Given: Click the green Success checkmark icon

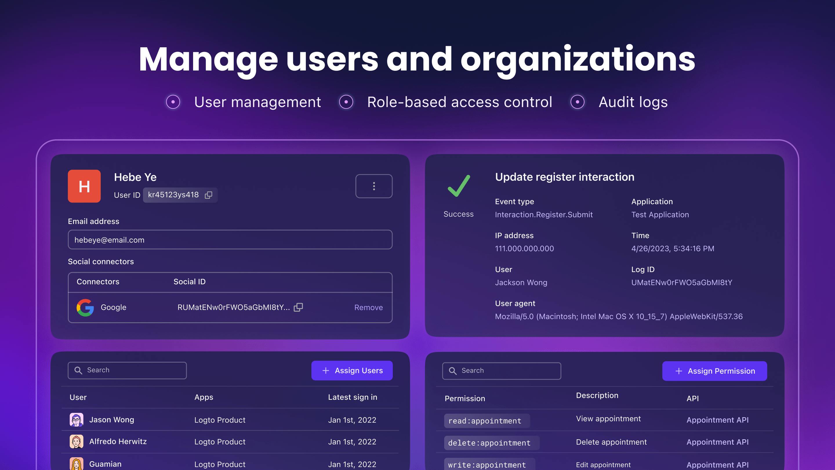Looking at the screenshot, I should point(459,186).
